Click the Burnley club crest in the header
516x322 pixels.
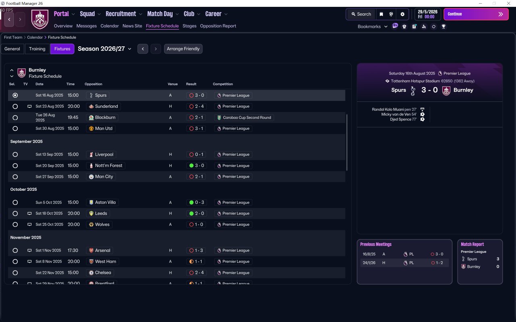[x=40, y=19]
